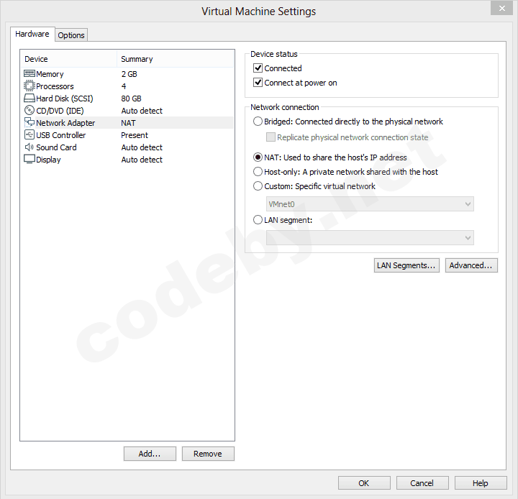Viewport: 518px width, 499px height.
Task: Click the NAT summary value
Action: point(128,123)
